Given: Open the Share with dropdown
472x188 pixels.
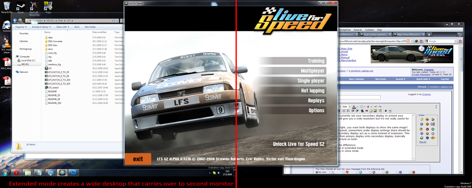Looking at the screenshot, I should tap(62, 27).
